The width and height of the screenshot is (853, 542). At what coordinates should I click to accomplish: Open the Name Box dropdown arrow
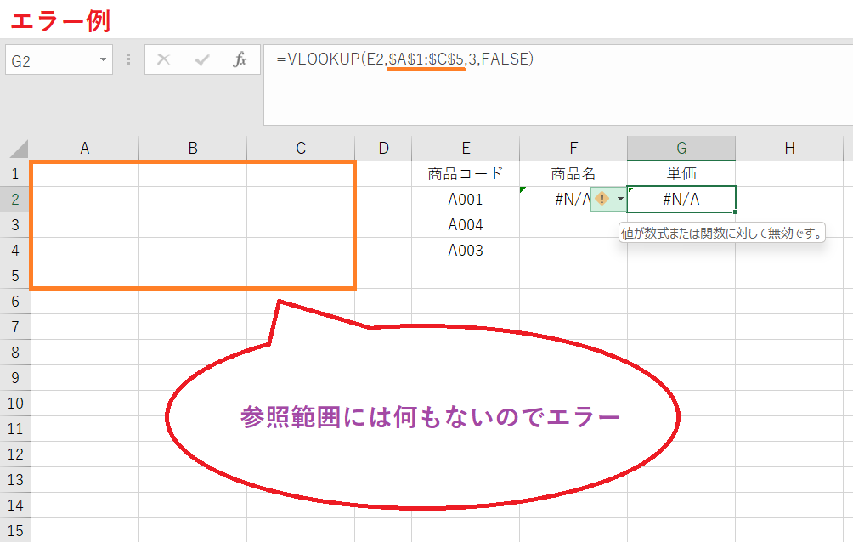[x=104, y=60]
